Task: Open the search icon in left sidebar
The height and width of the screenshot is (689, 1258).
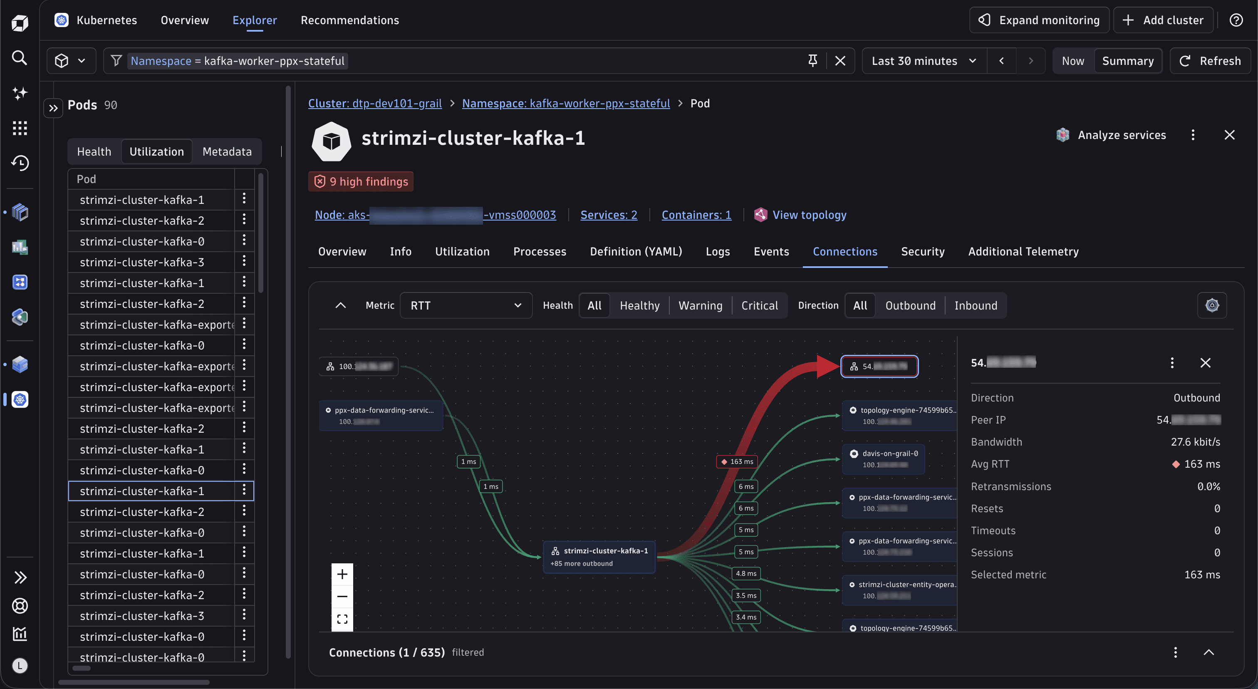Action: pyautogui.click(x=20, y=57)
